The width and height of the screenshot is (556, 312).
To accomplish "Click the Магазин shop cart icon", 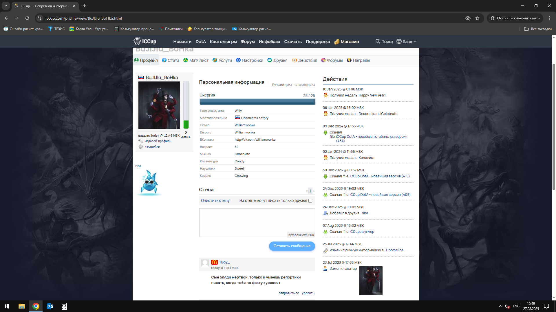I will coord(337,42).
